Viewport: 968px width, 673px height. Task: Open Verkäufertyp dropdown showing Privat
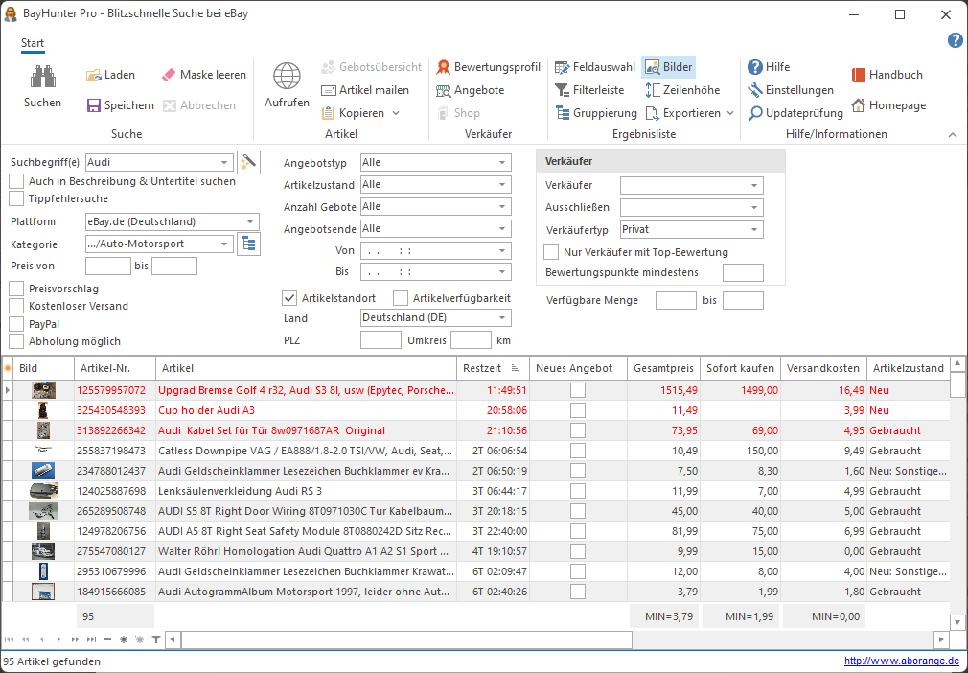point(754,230)
